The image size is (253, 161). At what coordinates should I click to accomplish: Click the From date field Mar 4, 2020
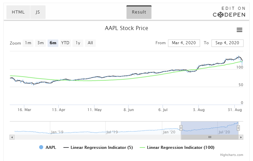pyautogui.click(x=184, y=43)
